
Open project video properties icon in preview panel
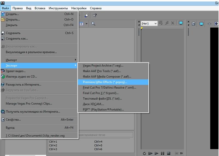[194, 24]
